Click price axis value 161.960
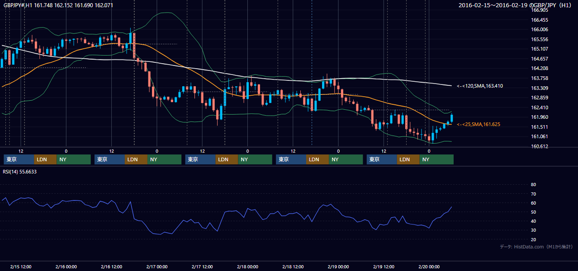The image size is (578, 271). coord(540,117)
